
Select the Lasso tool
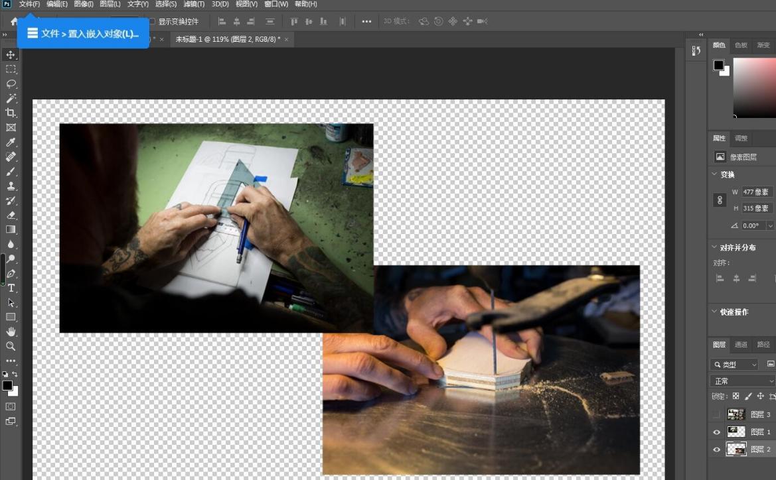[10, 84]
